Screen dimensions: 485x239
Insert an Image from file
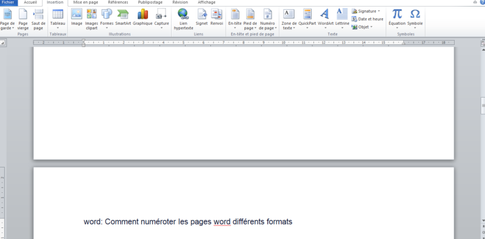click(x=77, y=18)
